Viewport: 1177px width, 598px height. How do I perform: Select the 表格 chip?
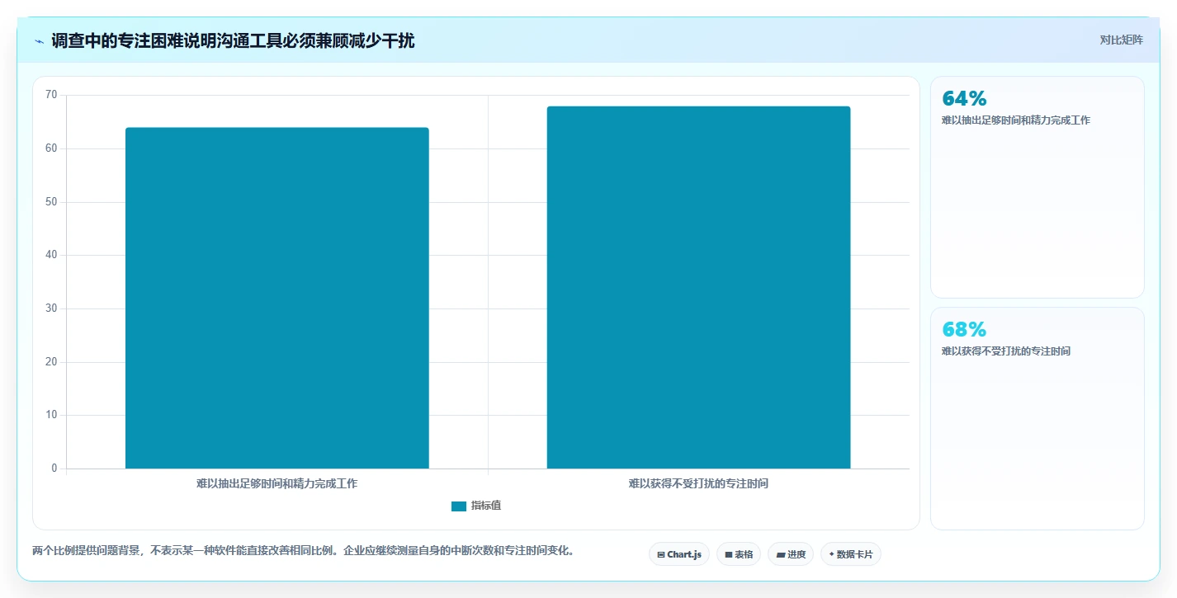point(739,554)
